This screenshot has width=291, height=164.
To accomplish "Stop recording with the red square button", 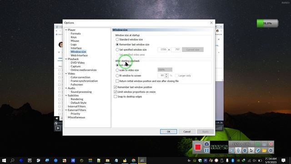I will (198, 147).
